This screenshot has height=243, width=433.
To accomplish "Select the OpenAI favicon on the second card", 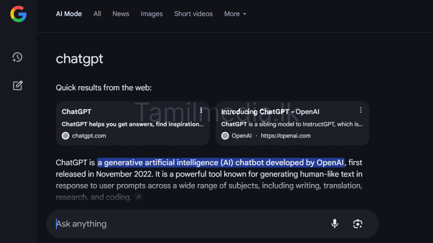I will click(x=225, y=136).
